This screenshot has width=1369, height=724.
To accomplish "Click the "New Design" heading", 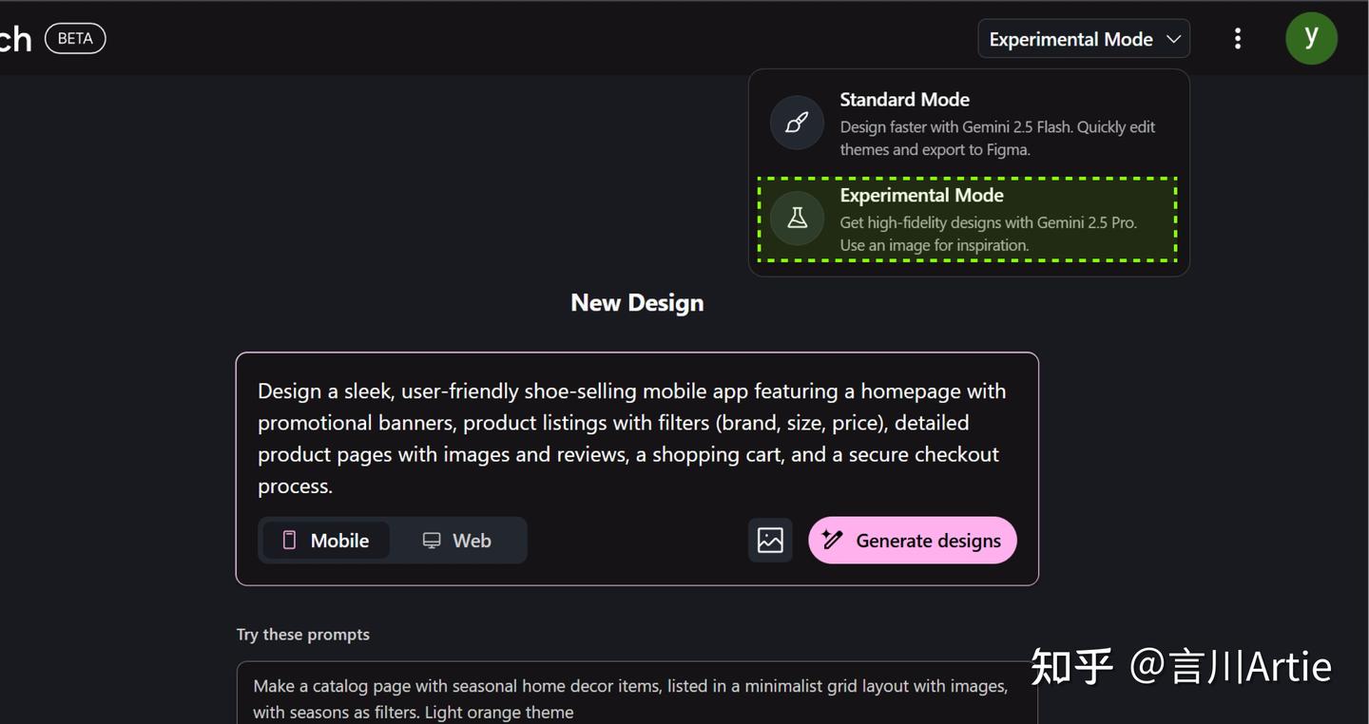I will coord(637,302).
